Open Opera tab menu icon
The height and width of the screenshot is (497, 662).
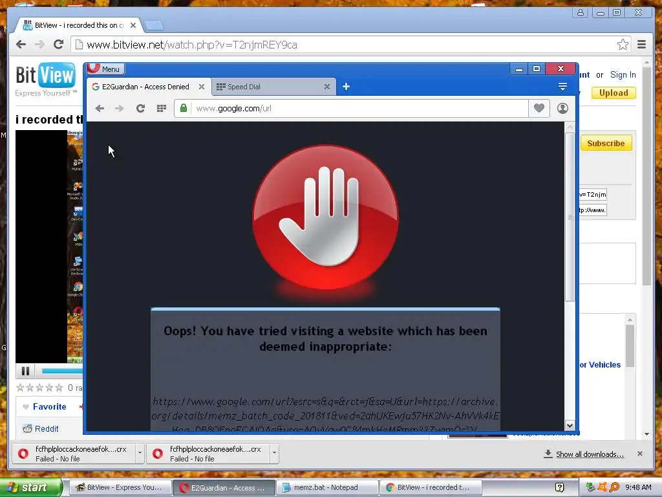coord(562,87)
